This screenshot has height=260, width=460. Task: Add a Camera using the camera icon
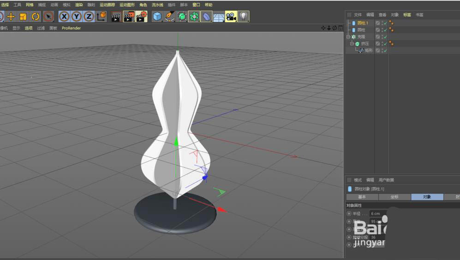point(231,17)
